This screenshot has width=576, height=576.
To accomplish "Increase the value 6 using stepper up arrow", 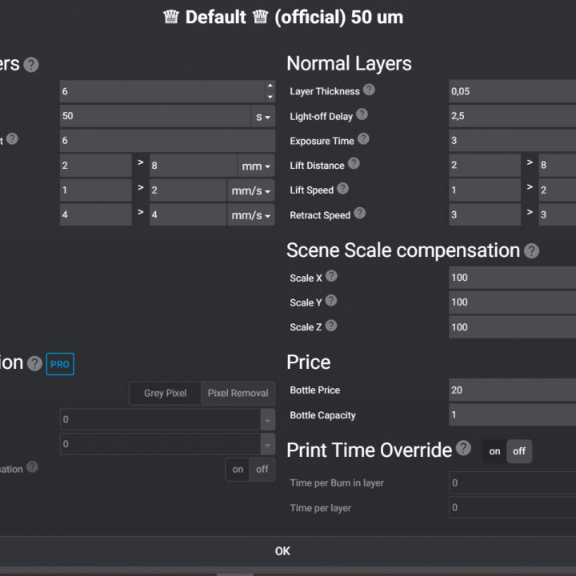I will click(270, 86).
